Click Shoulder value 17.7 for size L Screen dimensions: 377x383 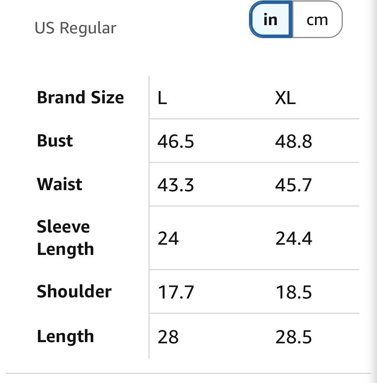[x=176, y=292]
